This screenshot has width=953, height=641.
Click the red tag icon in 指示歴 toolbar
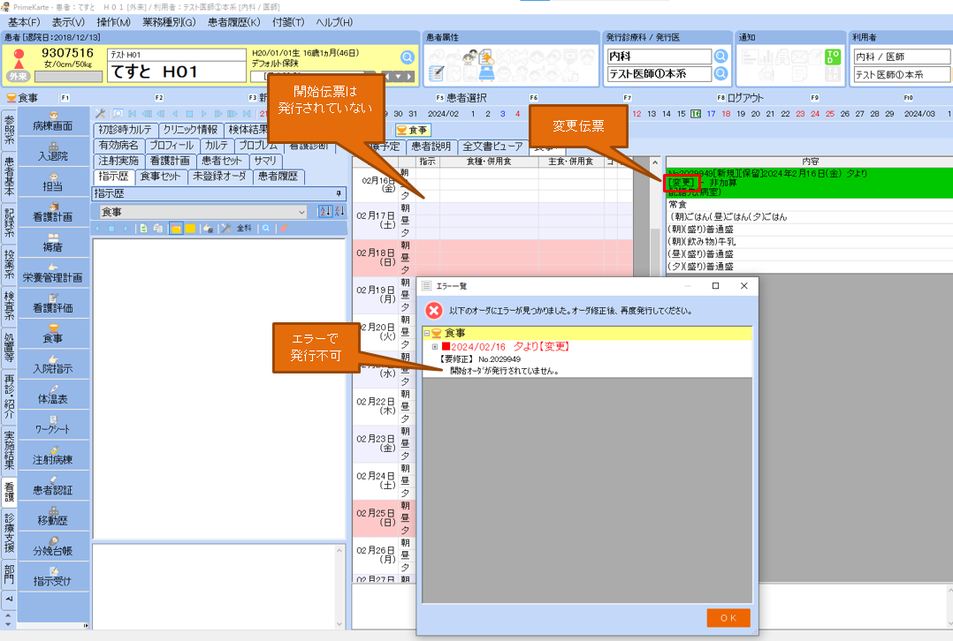tap(283, 228)
